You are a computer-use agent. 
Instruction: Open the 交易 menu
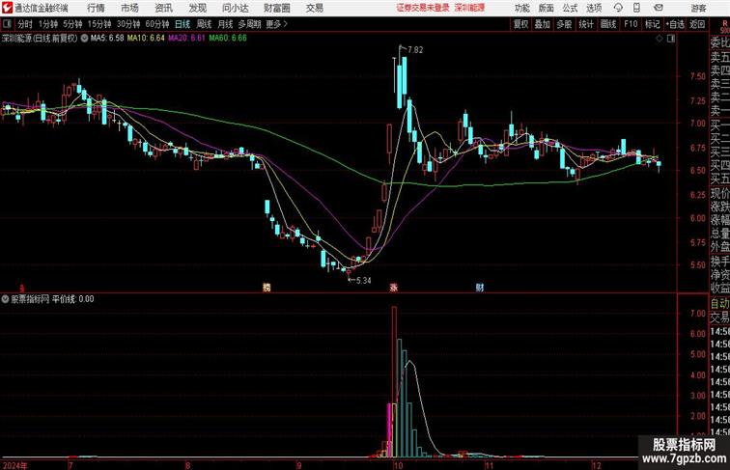314,8
